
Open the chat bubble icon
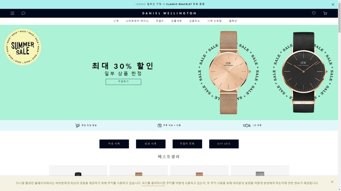pyautogui.click(x=23, y=13)
